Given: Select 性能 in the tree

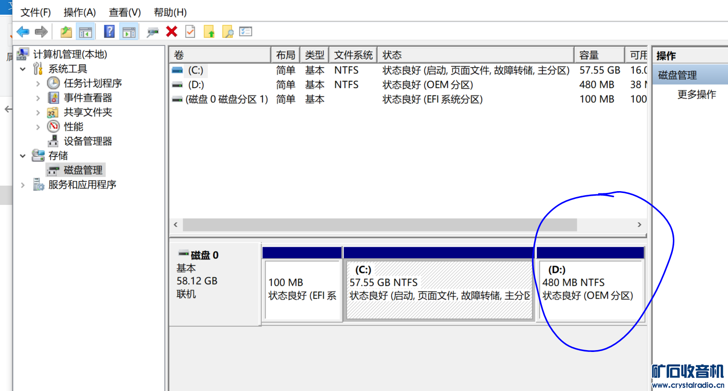Looking at the screenshot, I should tap(74, 127).
